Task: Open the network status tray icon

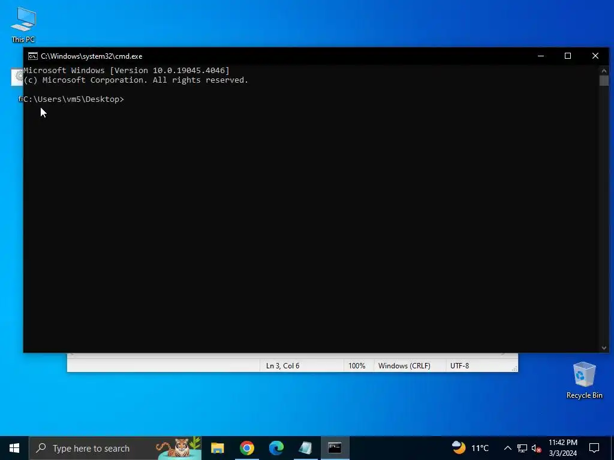Action: 522,448
